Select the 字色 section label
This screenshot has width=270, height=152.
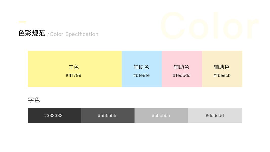[34, 100]
